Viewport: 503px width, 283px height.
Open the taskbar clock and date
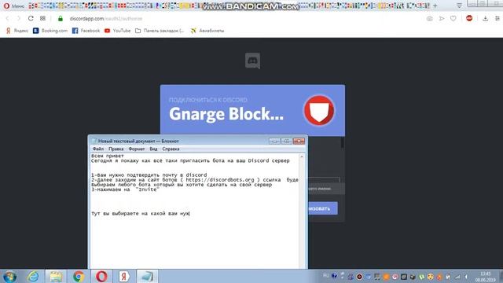[x=486, y=277]
